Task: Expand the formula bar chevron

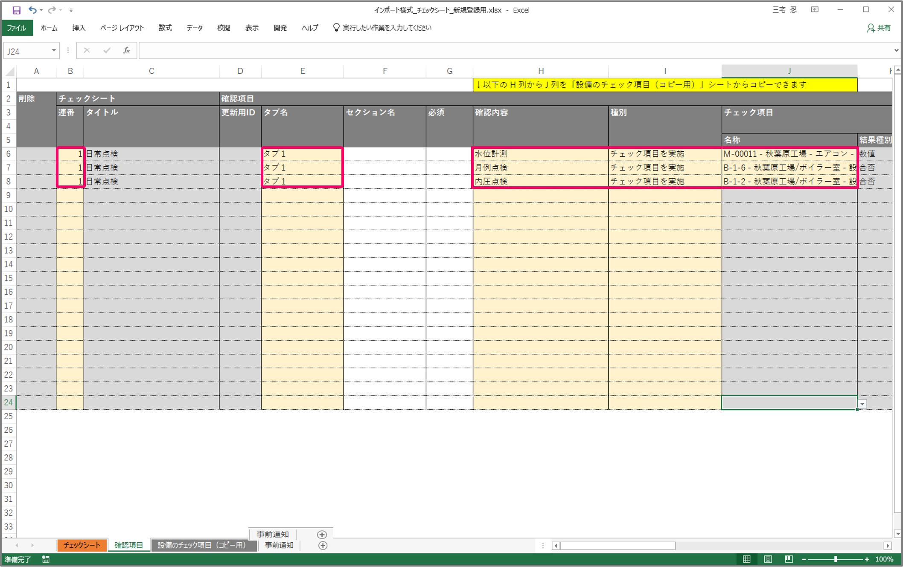Action: pyautogui.click(x=896, y=51)
